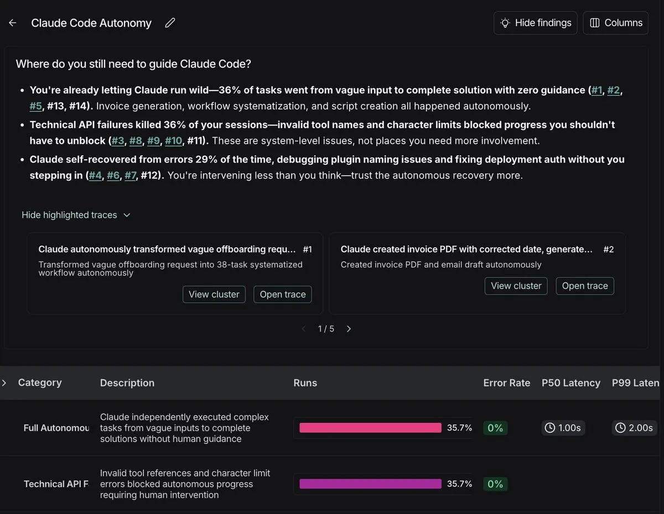Click 35.7% value in Technical API row
664x514 pixels.
pyautogui.click(x=459, y=484)
